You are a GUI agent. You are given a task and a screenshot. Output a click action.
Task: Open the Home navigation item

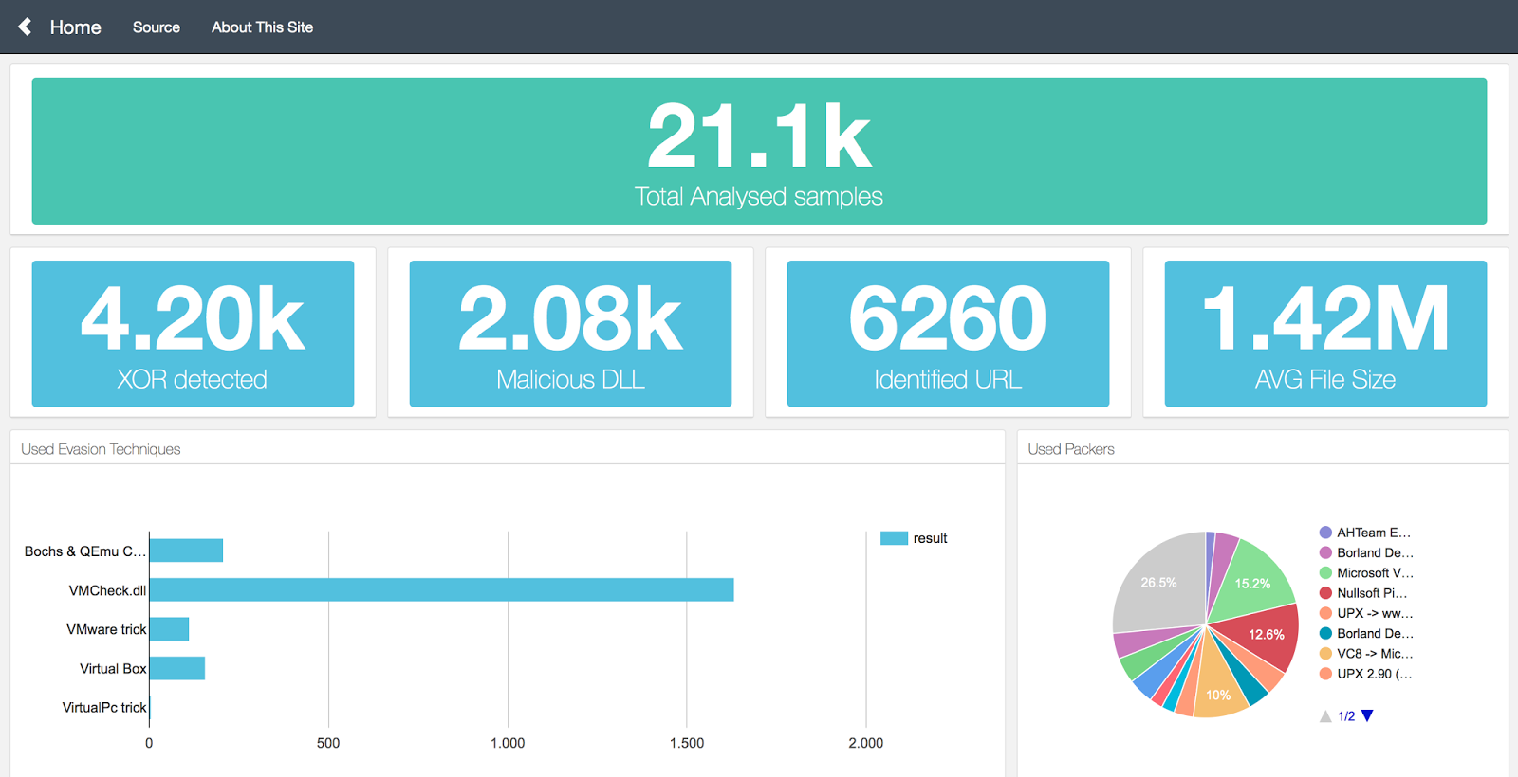[75, 27]
